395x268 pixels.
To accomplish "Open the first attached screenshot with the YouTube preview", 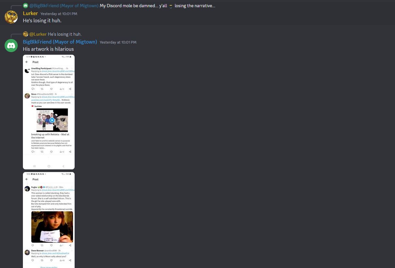I will tap(49, 112).
